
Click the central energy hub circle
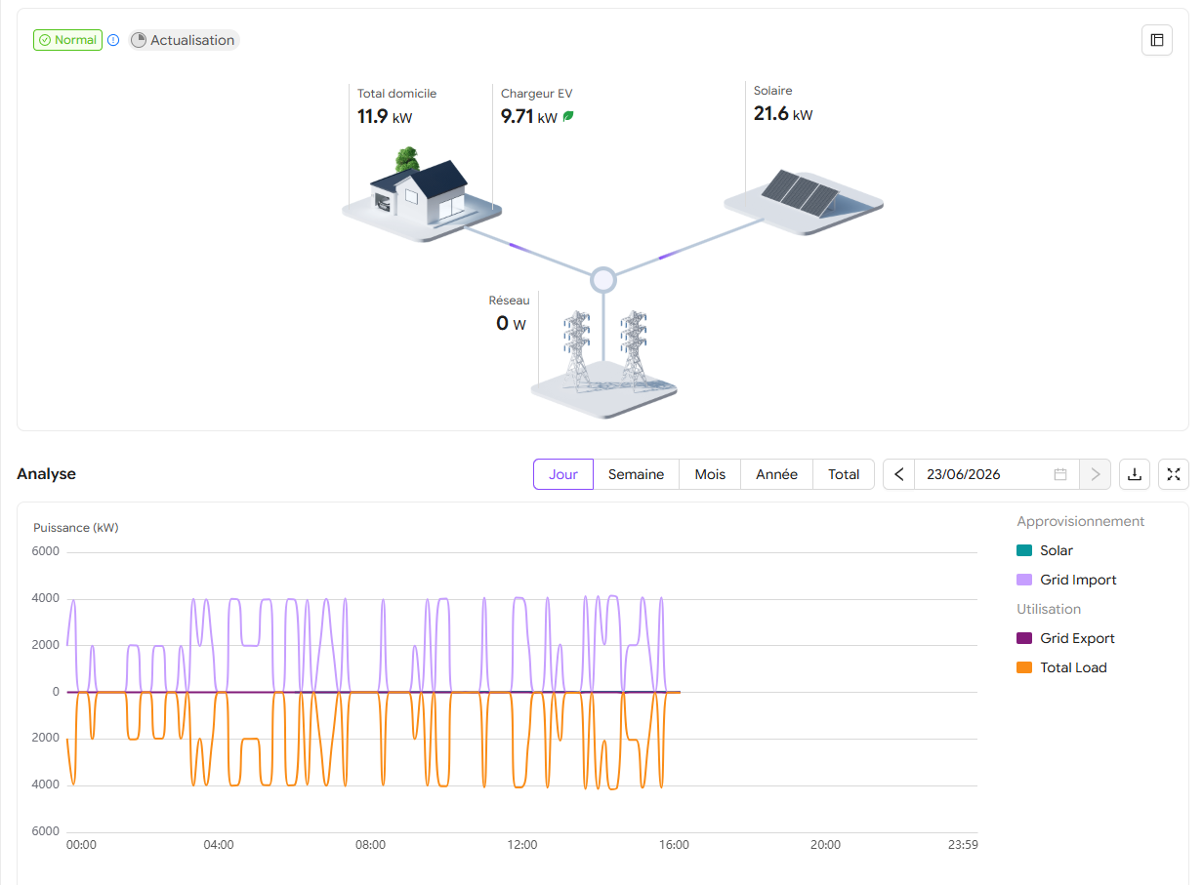pos(603,280)
